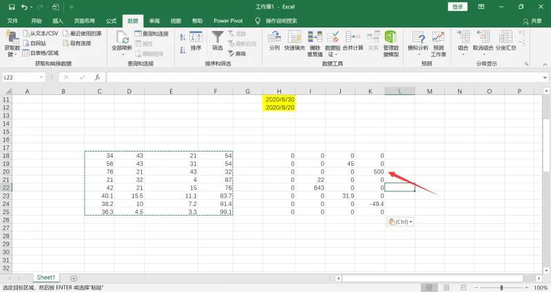Viewport: 551px width, 292px height.
Task: Switch to Insert (插入) tab
Action: click(58, 21)
